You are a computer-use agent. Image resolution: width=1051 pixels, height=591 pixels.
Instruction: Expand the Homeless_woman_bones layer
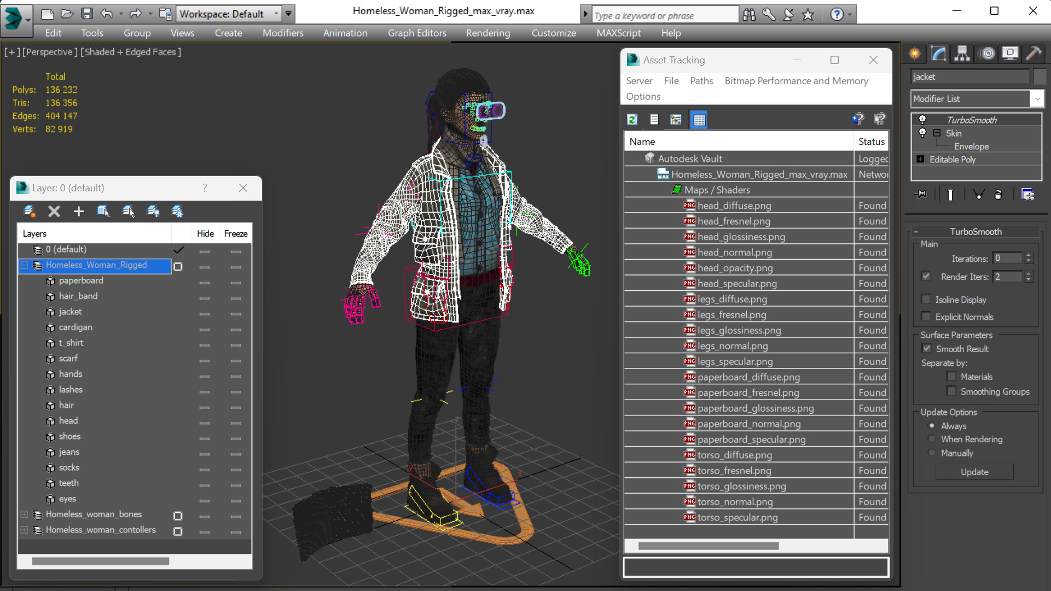(24, 514)
